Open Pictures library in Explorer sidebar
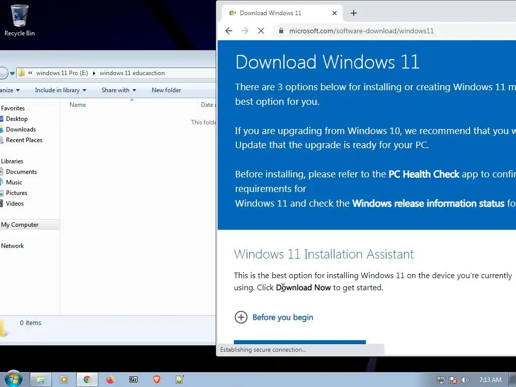This screenshot has width=516, height=387. click(17, 193)
